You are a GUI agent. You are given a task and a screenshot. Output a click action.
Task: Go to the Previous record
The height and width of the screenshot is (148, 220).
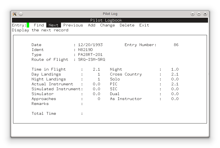pyautogui.click(x=73, y=25)
